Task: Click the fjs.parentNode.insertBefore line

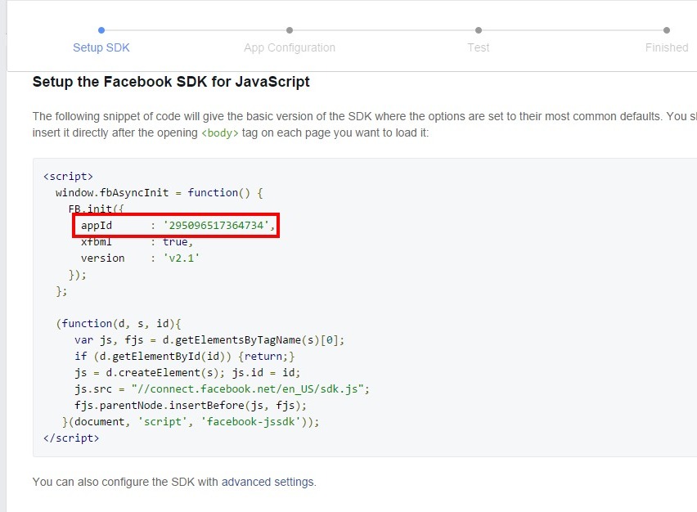Action: coord(191,406)
